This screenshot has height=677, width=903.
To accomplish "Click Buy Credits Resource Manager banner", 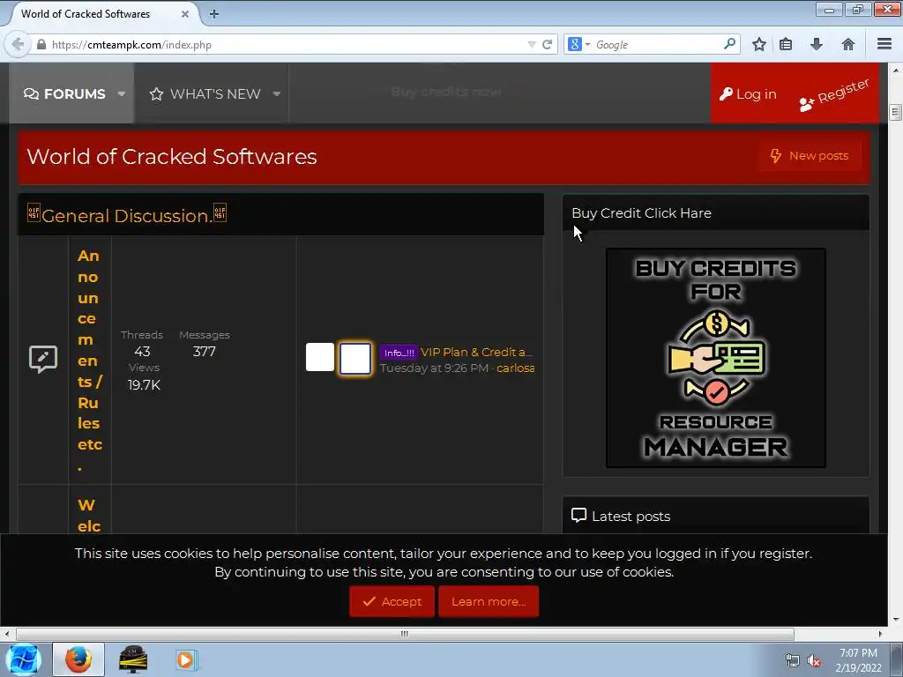I will click(716, 358).
